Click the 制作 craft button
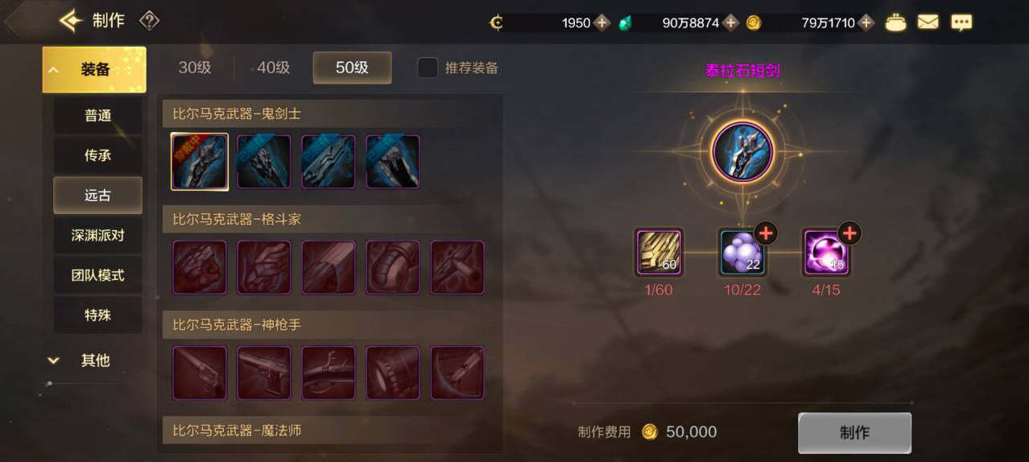Image resolution: width=1029 pixels, height=462 pixels. pos(854,433)
